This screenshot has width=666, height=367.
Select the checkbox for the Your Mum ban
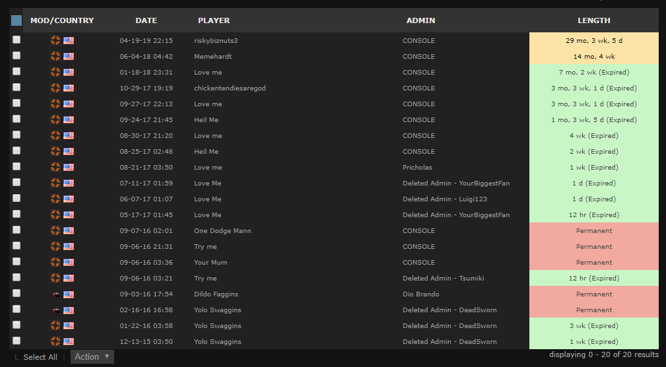(17, 261)
